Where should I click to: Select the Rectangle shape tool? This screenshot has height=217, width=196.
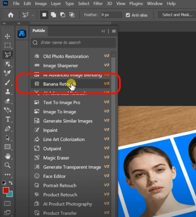click(x=8, y=147)
